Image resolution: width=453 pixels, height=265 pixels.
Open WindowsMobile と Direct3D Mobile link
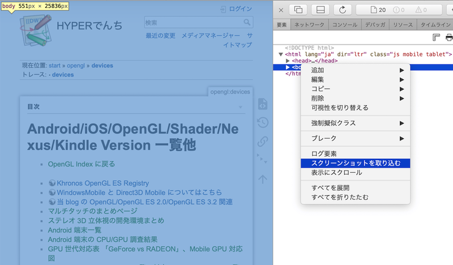139,193
